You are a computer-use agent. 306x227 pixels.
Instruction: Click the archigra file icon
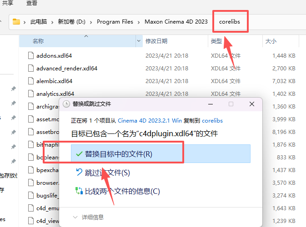pyautogui.click(x=31, y=106)
